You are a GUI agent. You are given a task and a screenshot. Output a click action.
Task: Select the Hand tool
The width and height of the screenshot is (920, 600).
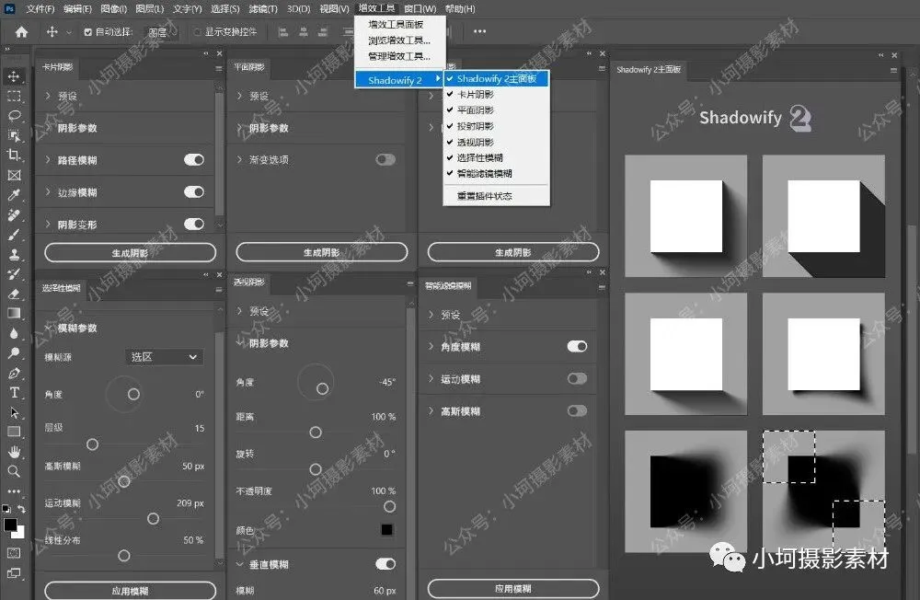(x=14, y=452)
